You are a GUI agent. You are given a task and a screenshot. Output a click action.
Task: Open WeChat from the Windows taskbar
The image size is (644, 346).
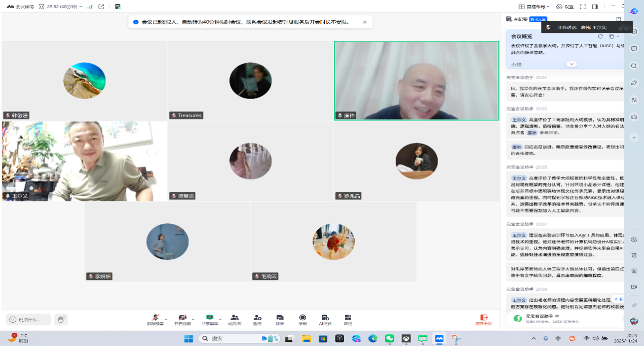click(x=389, y=338)
